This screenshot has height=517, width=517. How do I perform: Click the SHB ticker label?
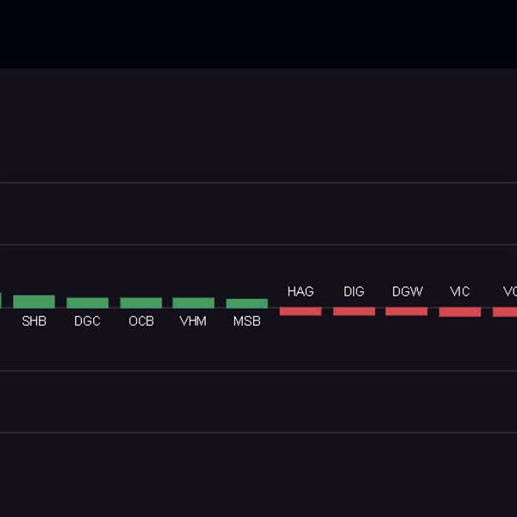click(x=34, y=321)
